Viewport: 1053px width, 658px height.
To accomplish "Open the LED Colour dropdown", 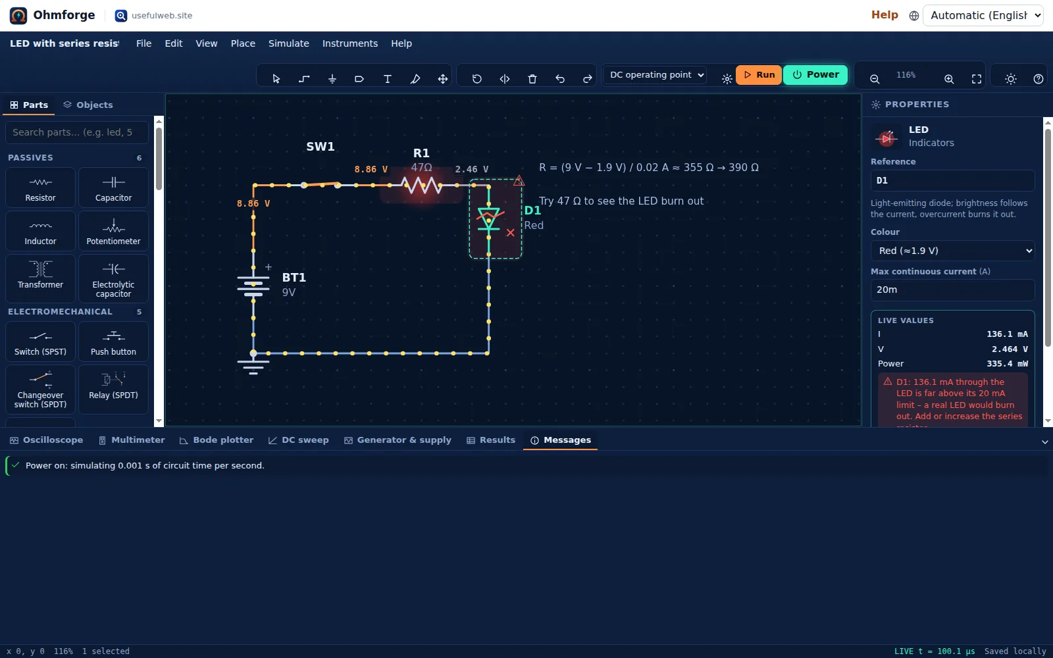I will click(x=952, y=251).
